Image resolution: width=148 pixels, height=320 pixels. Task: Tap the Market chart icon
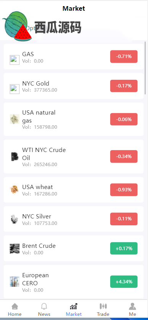[x=73, y=306]
